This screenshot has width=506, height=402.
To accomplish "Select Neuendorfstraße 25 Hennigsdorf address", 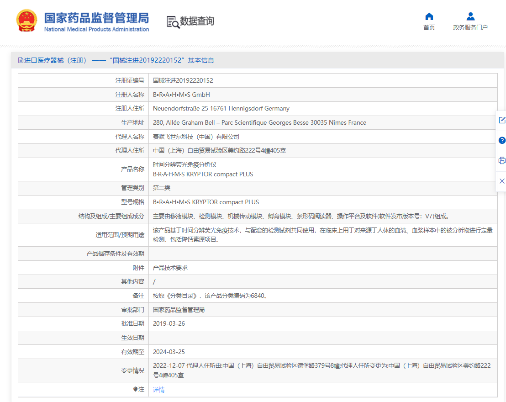I will pyautogui.click(x=221, y=108).
